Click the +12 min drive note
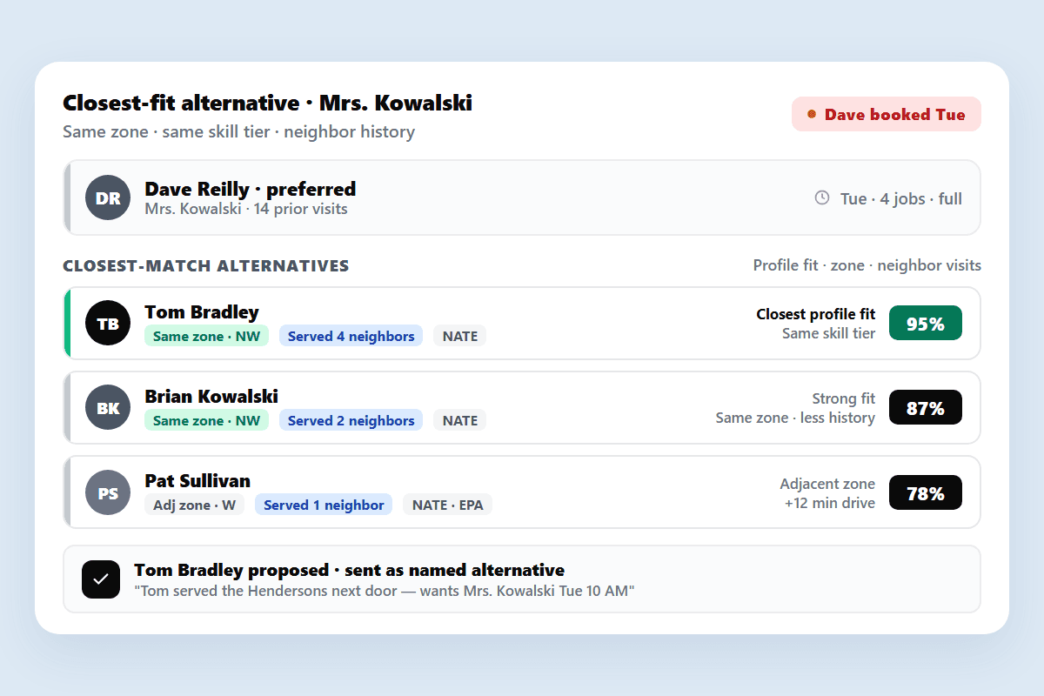Image resolution: width=1044 pixels, height=696 pixels. click(830, 503)
